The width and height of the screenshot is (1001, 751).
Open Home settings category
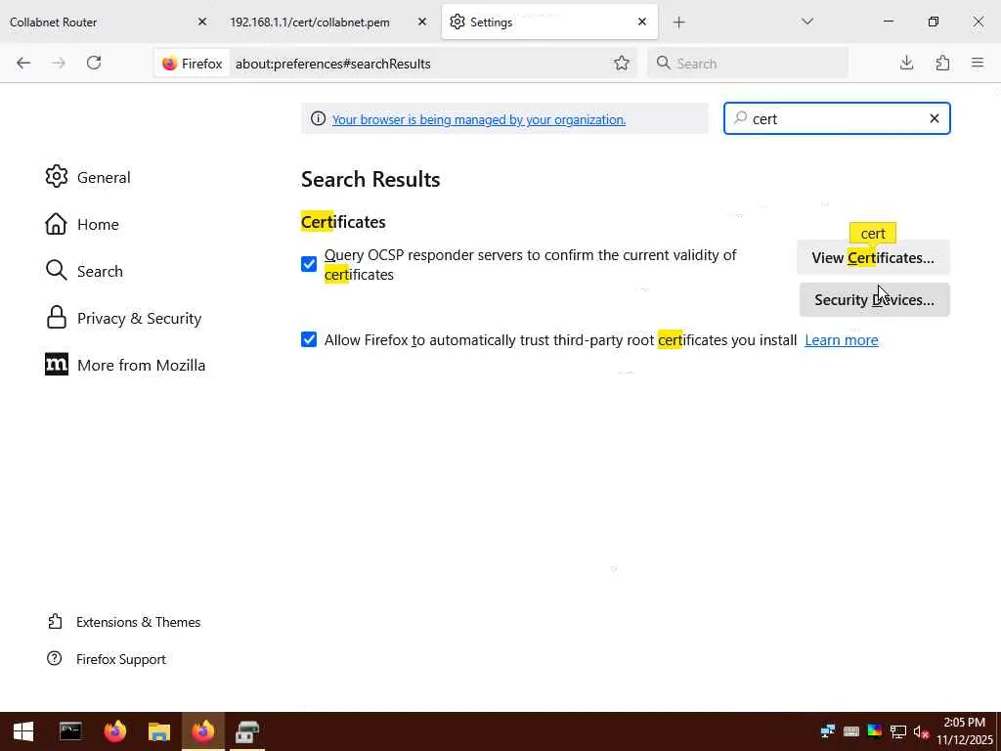82,224
